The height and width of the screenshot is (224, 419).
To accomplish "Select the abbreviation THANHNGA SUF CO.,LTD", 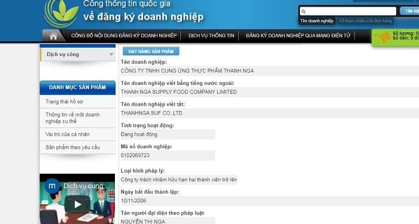I will tap(151, 113).
